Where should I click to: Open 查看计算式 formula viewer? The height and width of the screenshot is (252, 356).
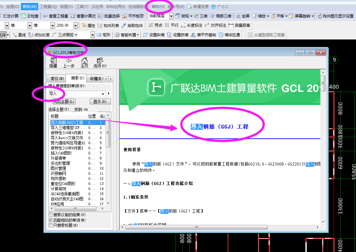pyautogui.click(x=83, y=16)
